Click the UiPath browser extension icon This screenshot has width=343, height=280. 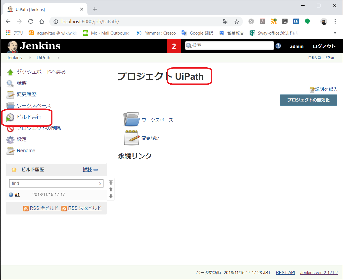click(x=296, y=21)
